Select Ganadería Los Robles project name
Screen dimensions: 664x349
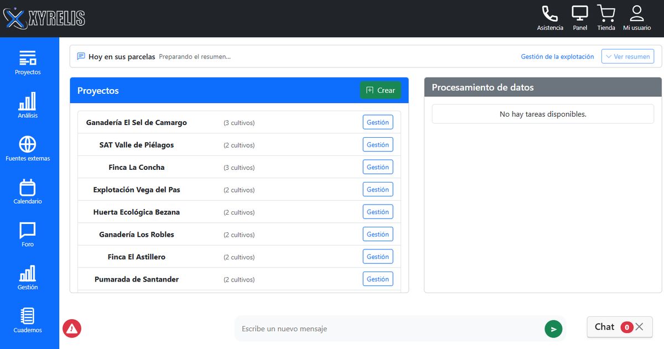click(x=137, y=235)
